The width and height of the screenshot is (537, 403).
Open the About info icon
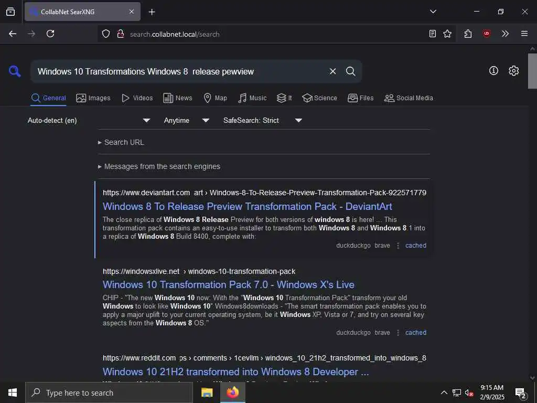click(493, 71)
